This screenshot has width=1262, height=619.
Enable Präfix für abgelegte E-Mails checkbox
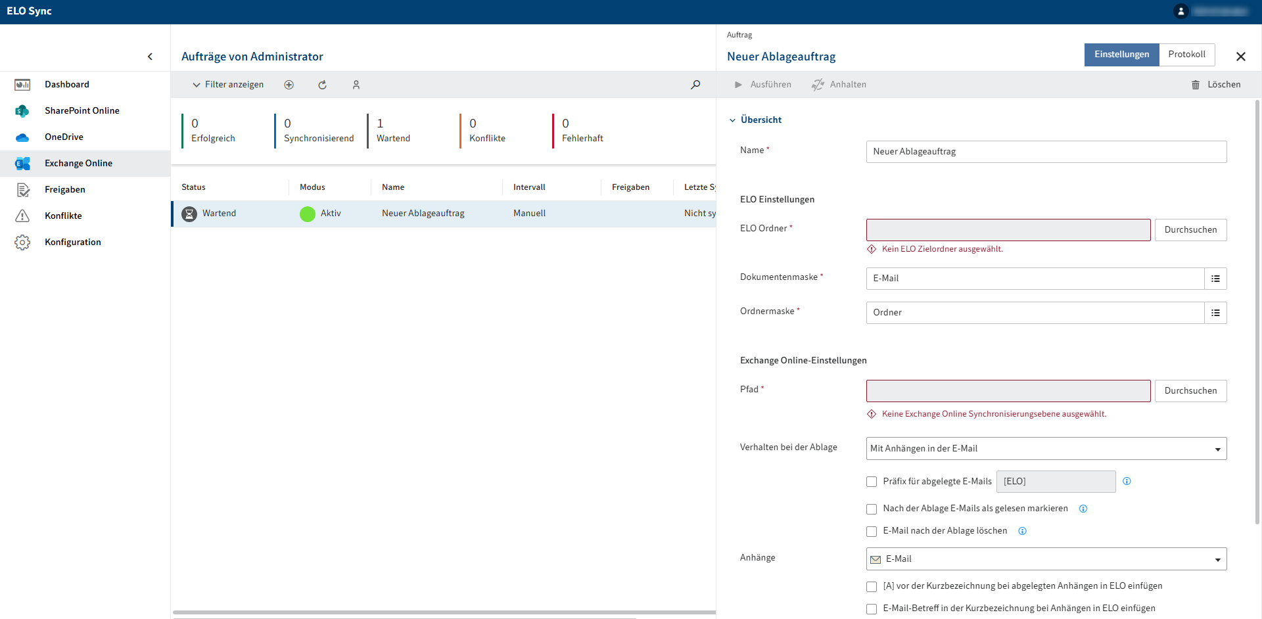(x=872, y=482)
